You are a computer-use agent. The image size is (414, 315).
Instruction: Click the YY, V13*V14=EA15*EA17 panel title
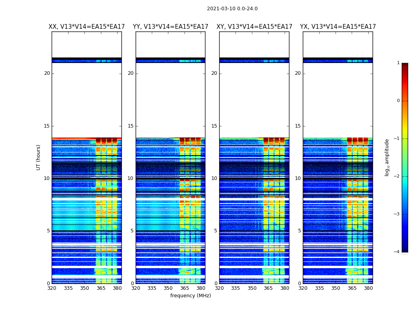coord(171,27)
